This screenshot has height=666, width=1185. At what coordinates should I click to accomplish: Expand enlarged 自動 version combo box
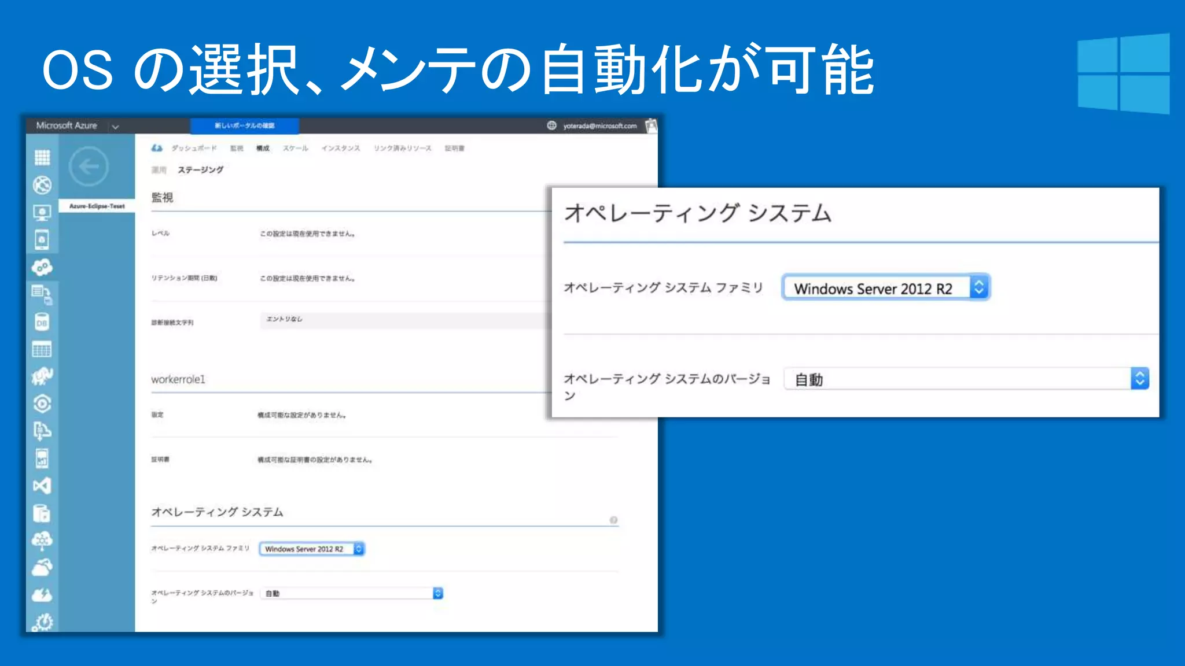(x=966, y=379)
